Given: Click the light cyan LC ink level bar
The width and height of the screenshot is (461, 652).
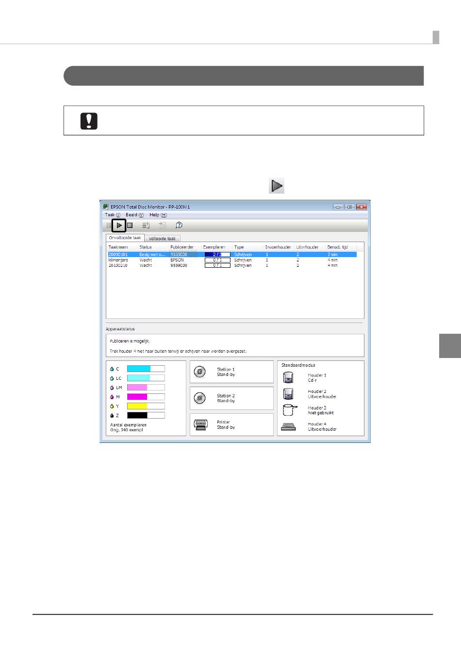Looking at the screenshot, I should pos(146,378).
